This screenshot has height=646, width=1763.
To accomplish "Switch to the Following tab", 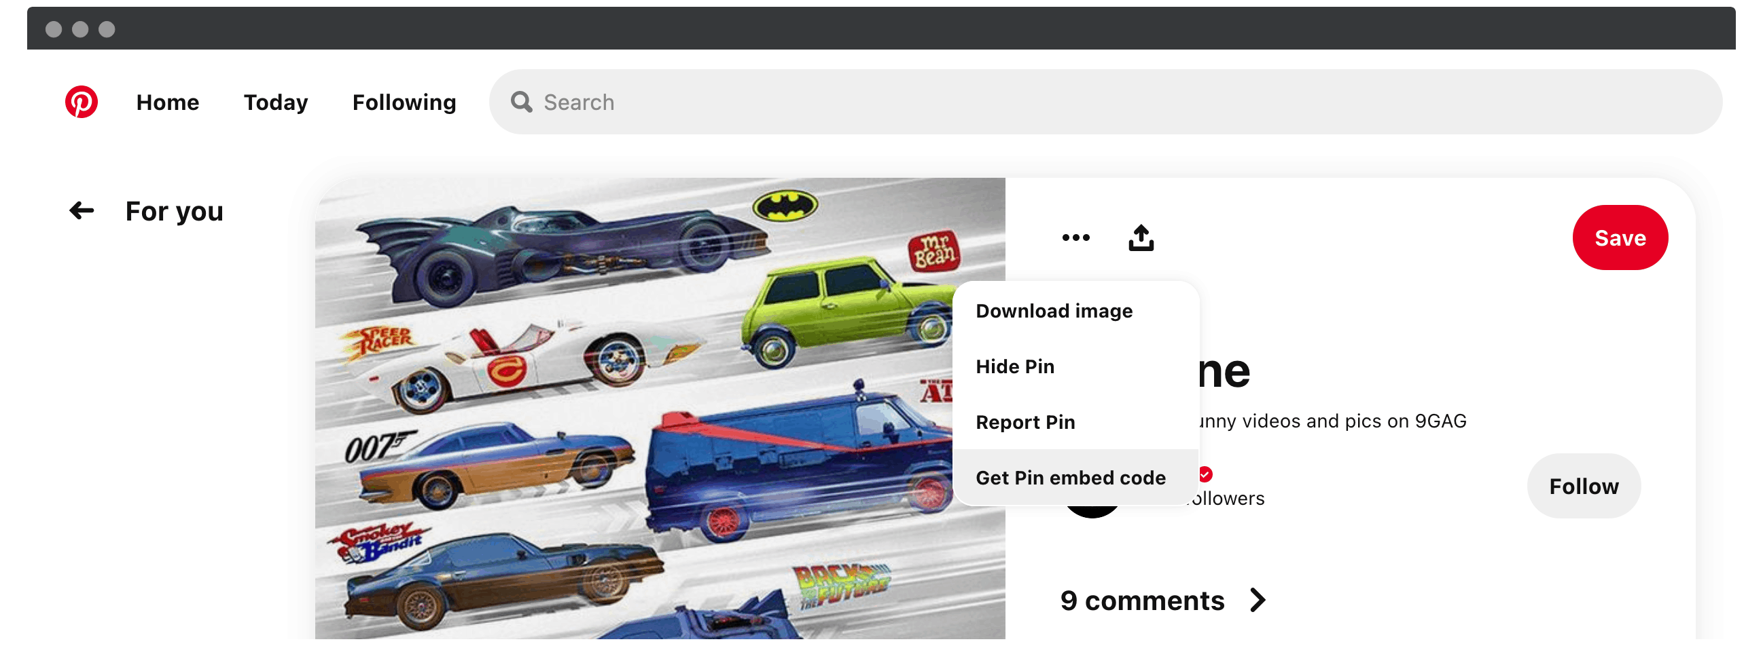I will (404, 102).
